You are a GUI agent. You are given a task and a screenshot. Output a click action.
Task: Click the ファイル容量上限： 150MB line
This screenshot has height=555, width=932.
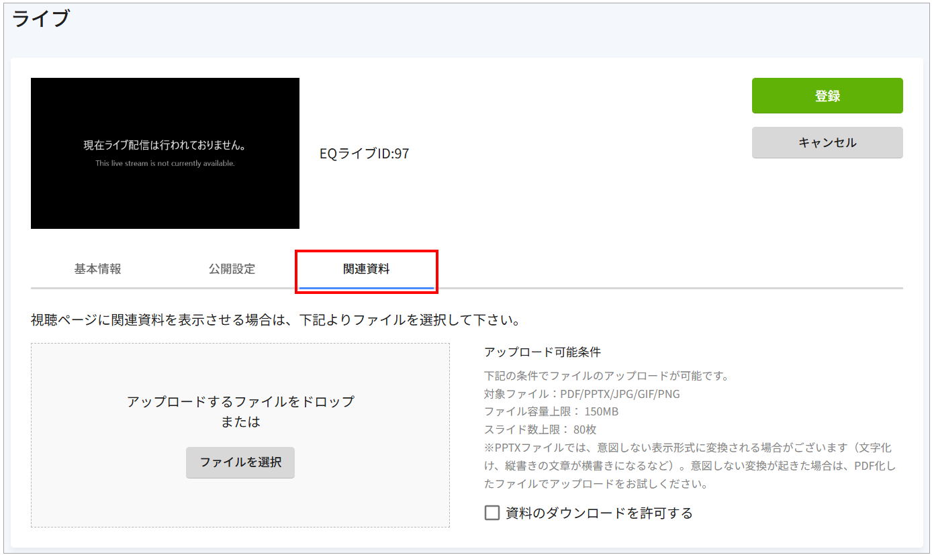click(551, 411)
